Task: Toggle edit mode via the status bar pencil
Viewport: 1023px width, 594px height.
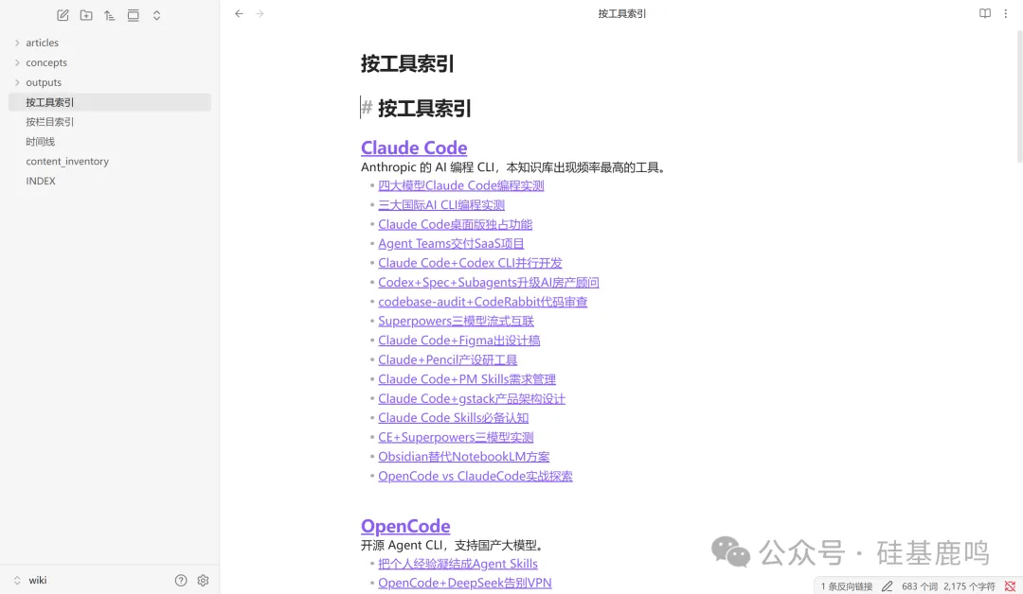Action: (x=886, y=585)
